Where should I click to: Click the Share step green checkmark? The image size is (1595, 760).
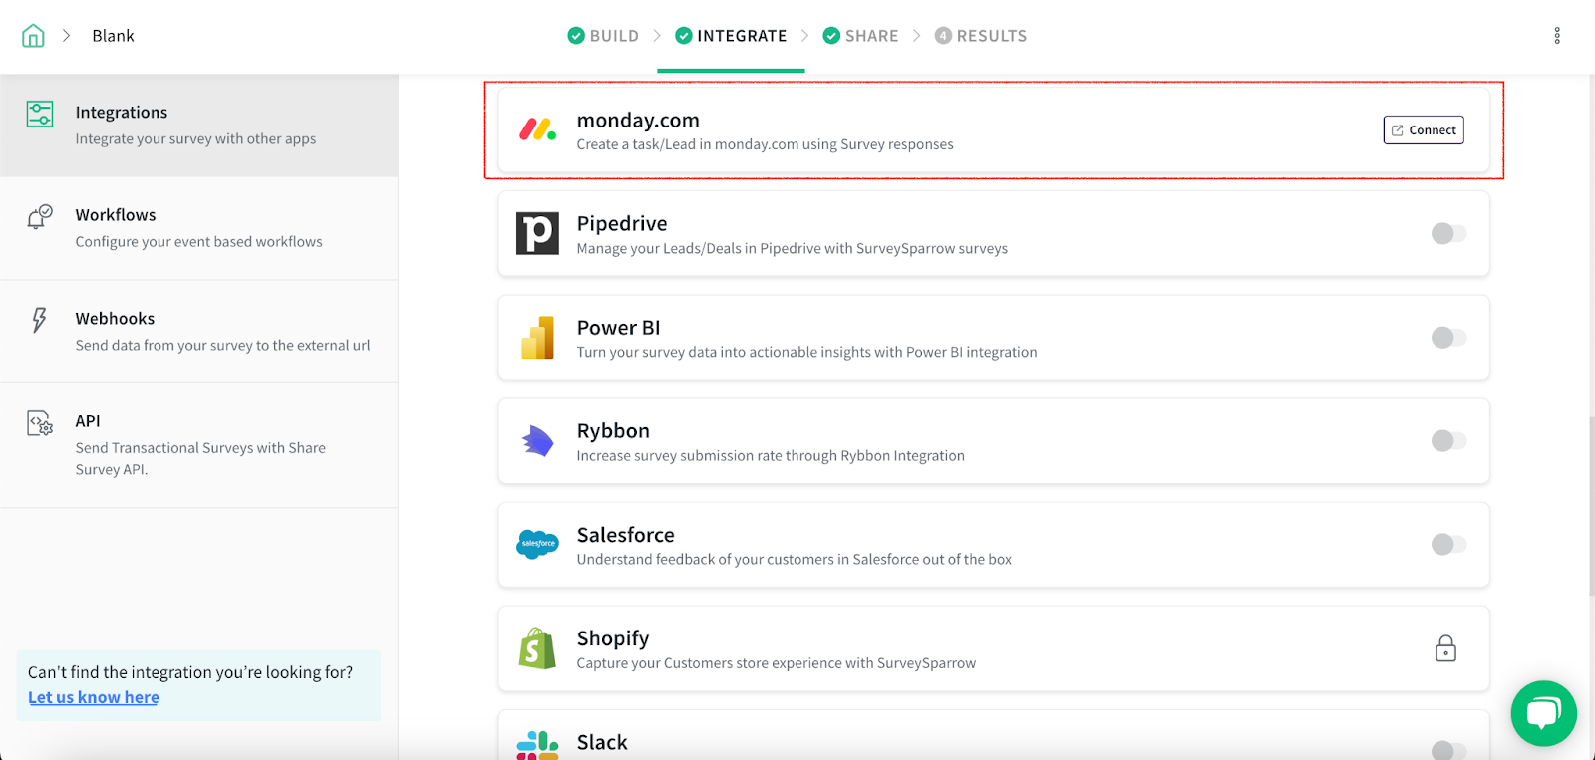coord(831,36)
